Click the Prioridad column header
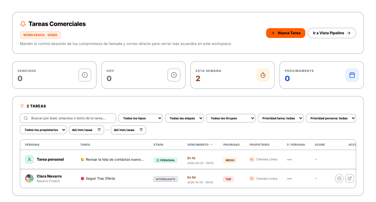Screen dimensions: 376x202 (231, 145)
